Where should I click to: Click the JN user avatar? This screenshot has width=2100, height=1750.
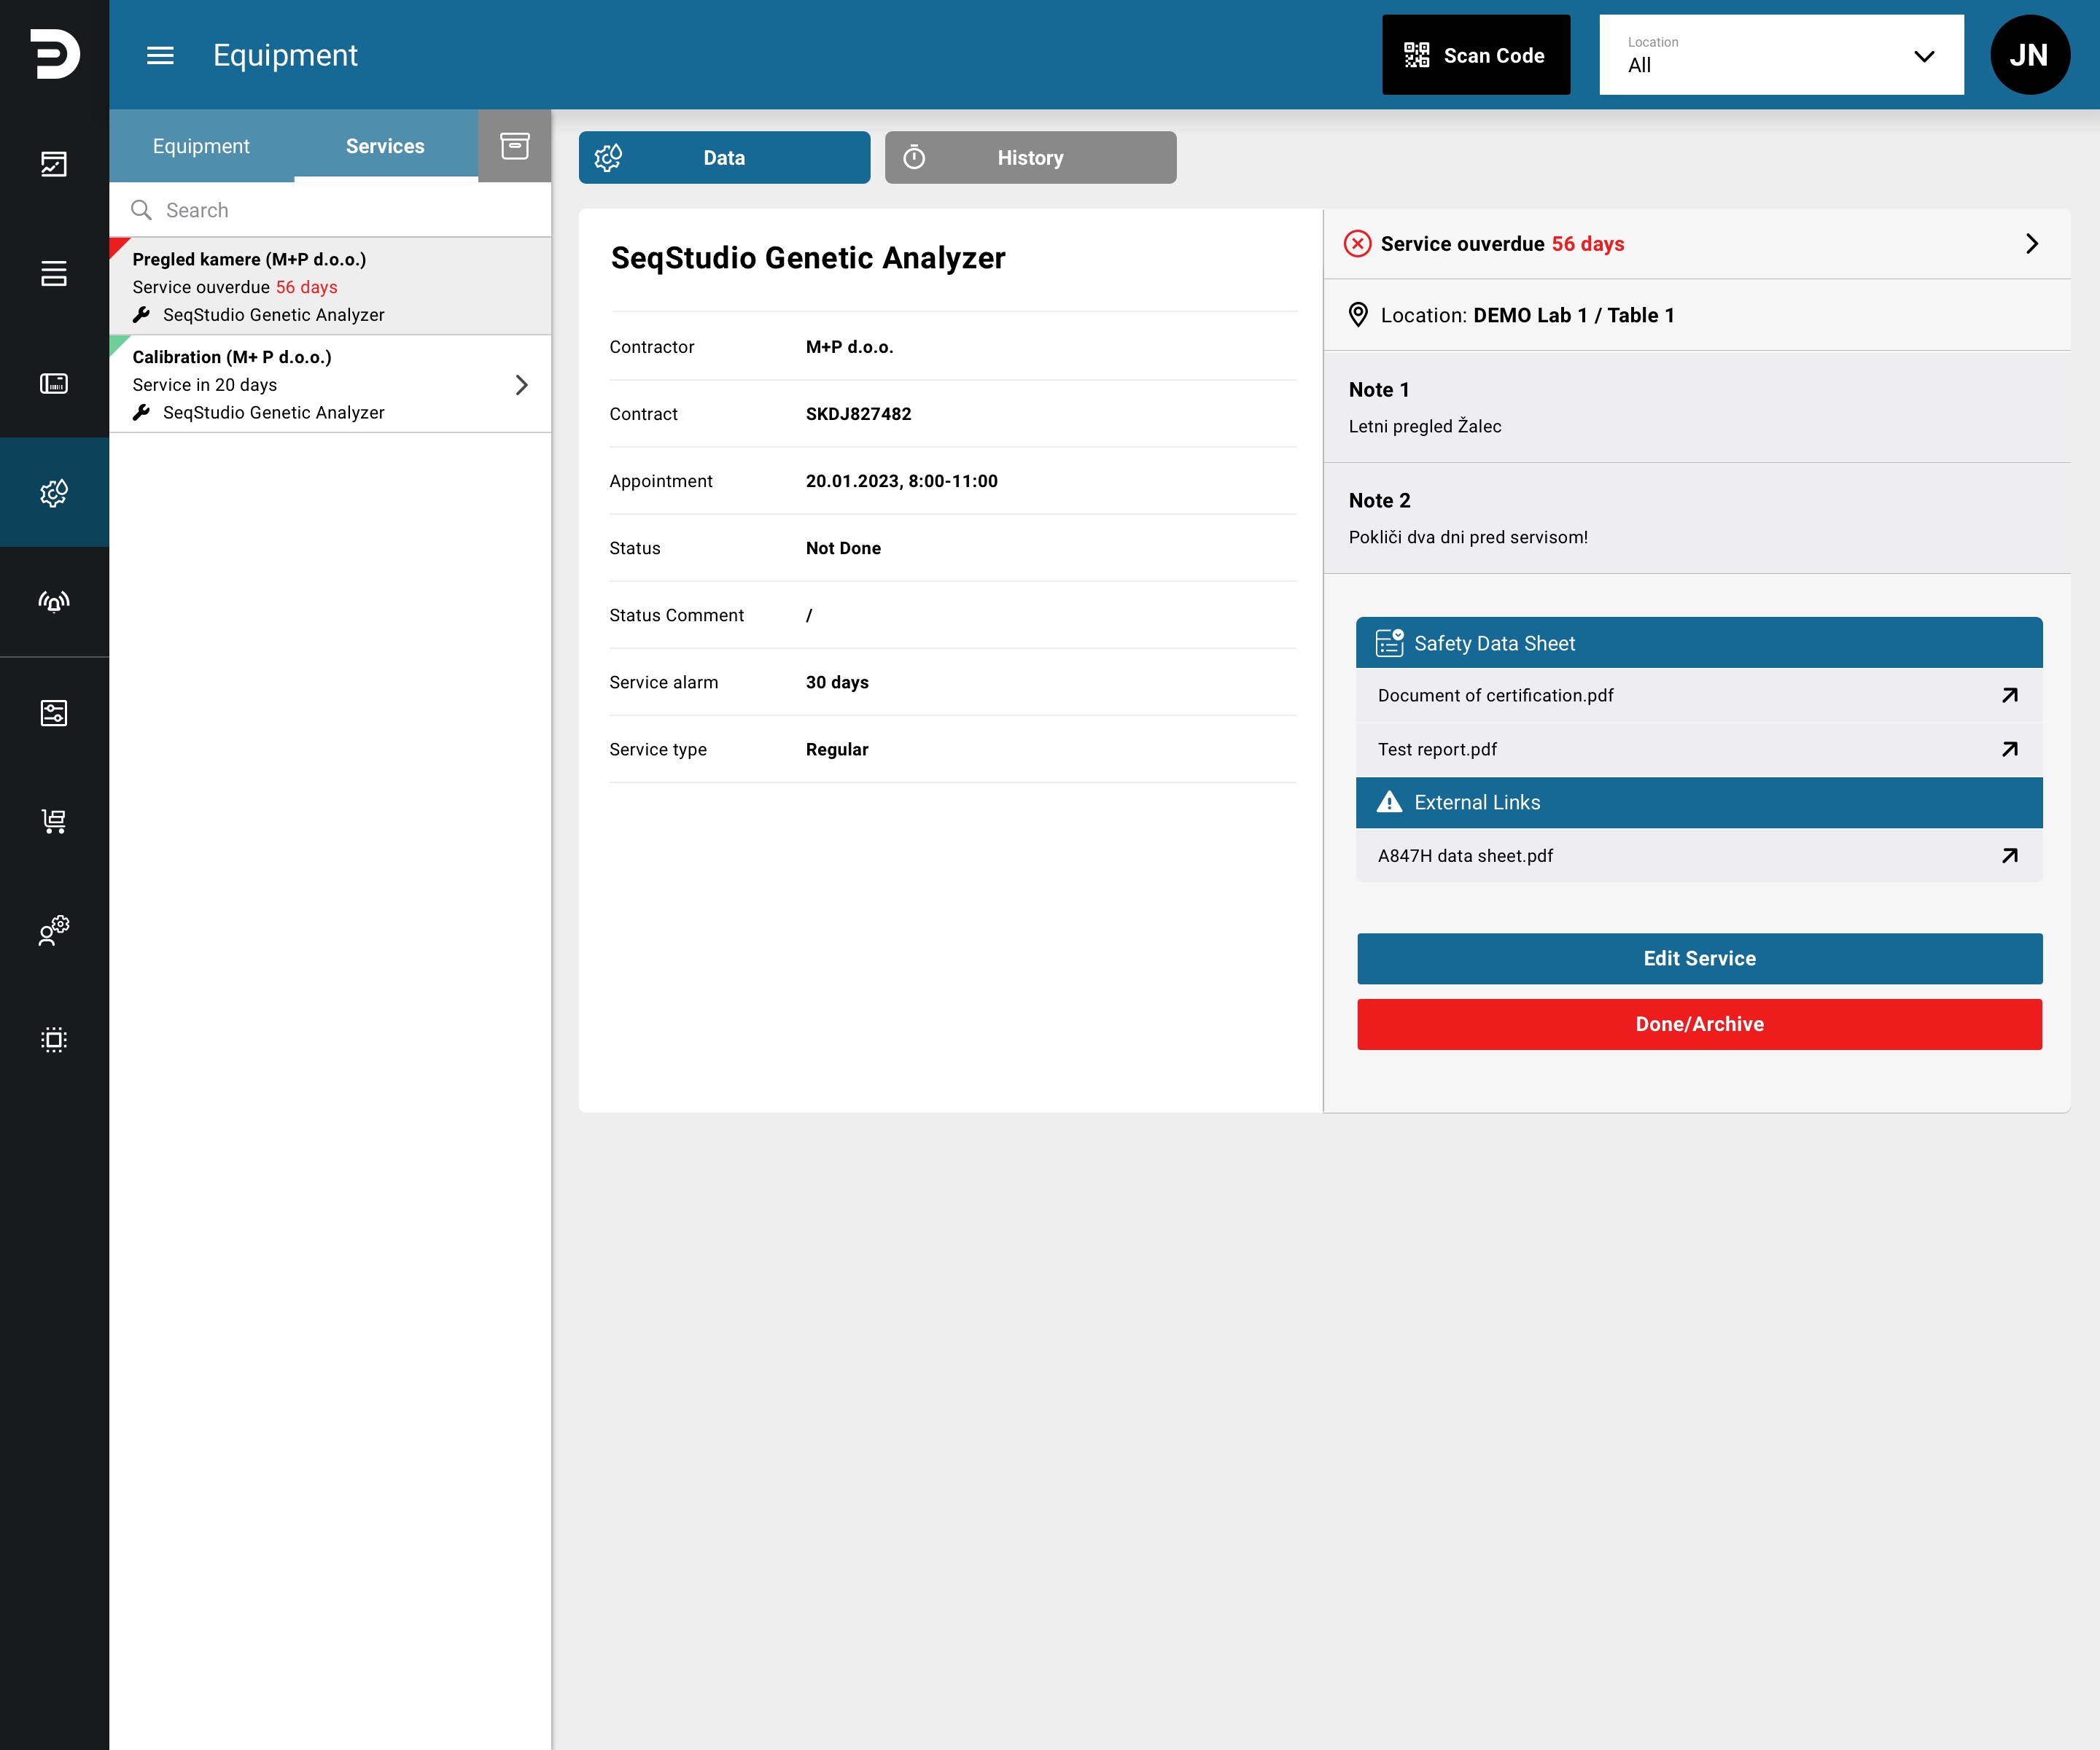2029,55
